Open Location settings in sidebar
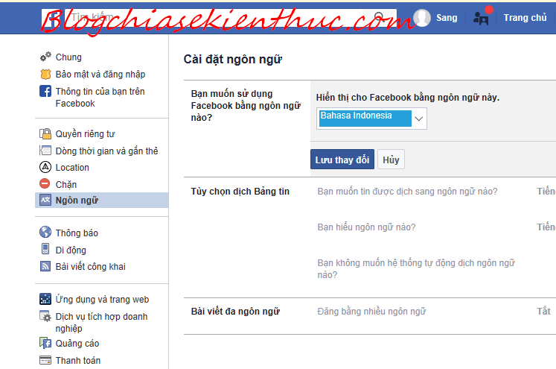This screenshot has height=369, width=556. tap(72, 167)
